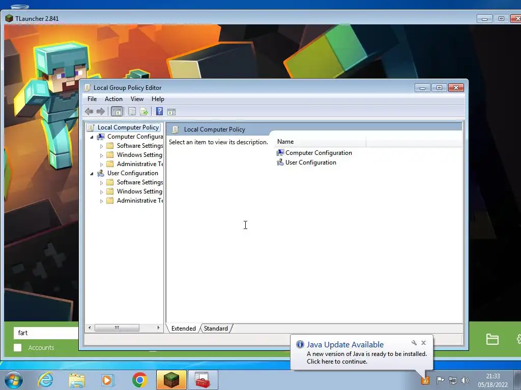Toggle the Show/Hide Console Tree toolbar button
Screen dimensions: 521x390
pyautogui.click(x=117, y=111)
